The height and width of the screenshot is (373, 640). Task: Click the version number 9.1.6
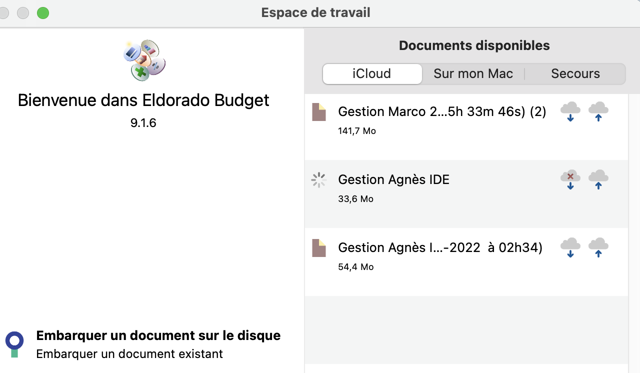point(143,123)
